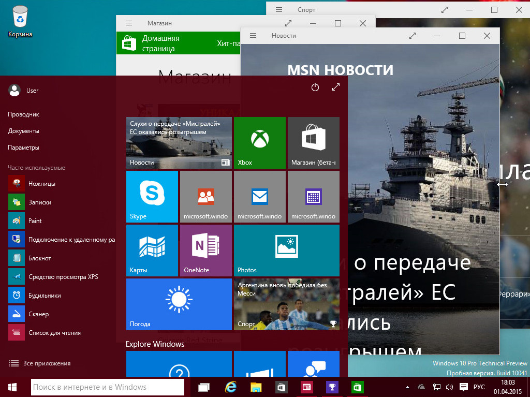
Task: Open the volume speaker tray icon
Action: tap(450, 387)
